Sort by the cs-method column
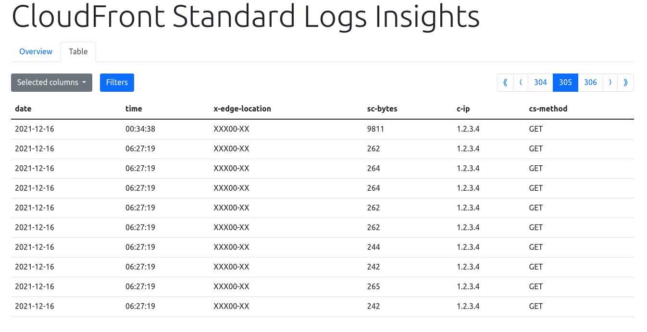 [x=548, y=109]
